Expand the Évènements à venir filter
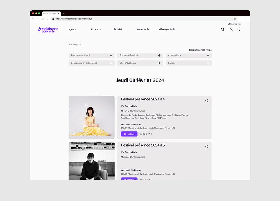Image resolution: width=280 pixels, height=201 pixels. pyautogui.click(x=91, y=56)
